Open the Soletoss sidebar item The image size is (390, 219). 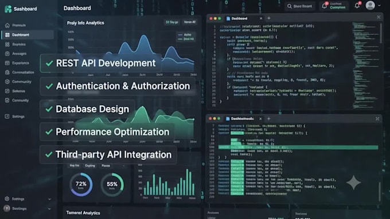15,91
